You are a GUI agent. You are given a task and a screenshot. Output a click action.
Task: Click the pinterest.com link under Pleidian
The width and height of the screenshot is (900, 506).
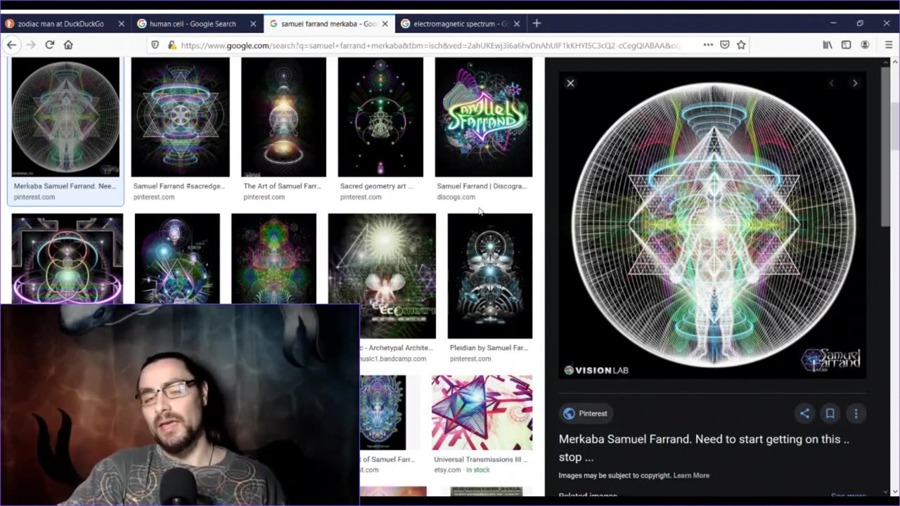470,358
